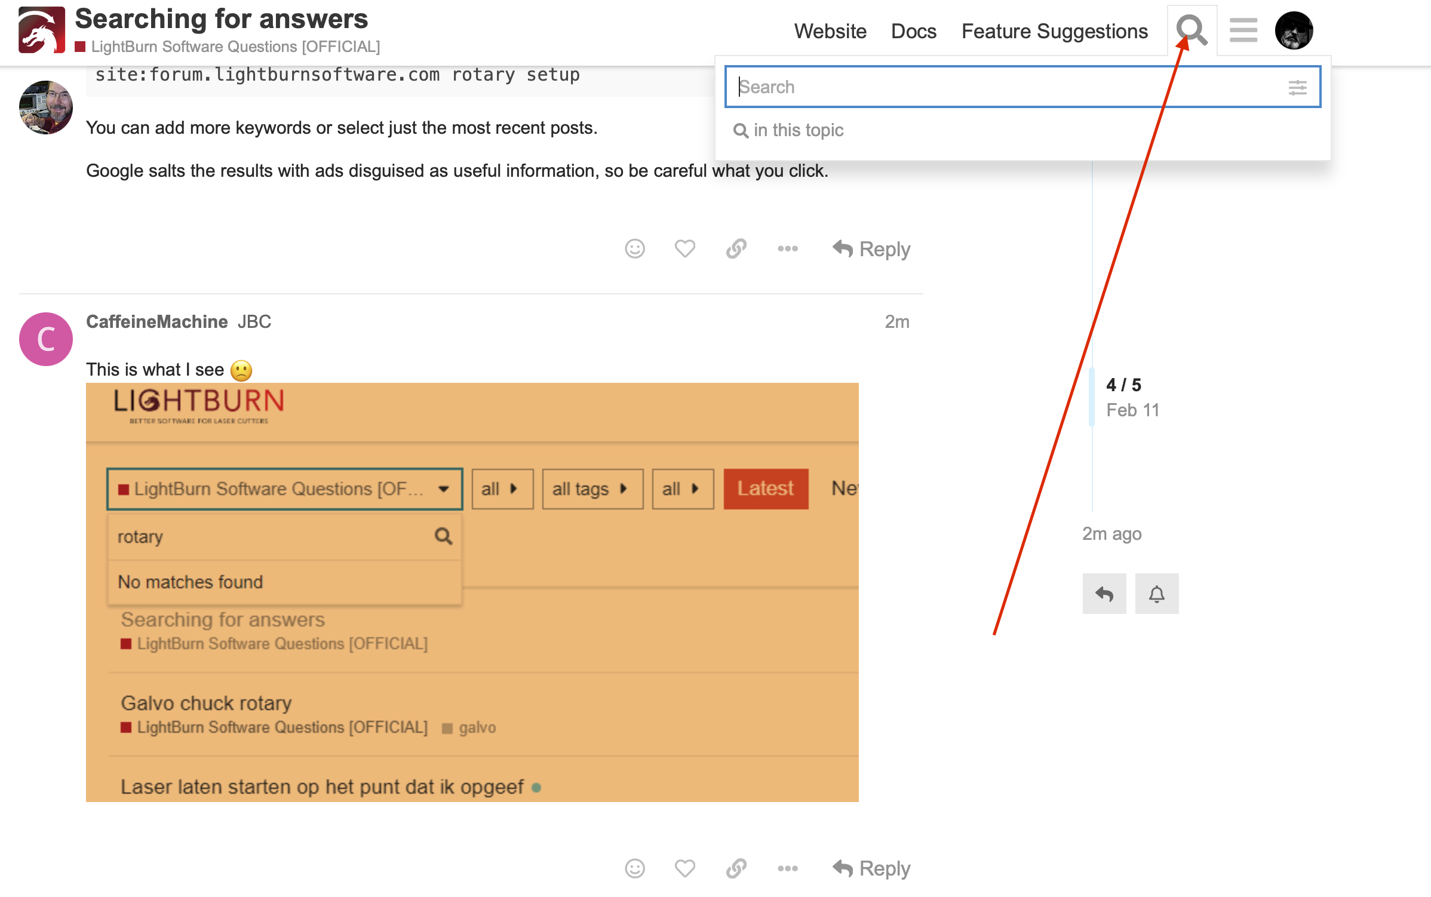The width and height of the screenshot is (1431, 897).
Task: Open CaffeineMachine username link
Action: (x=157, y=322)
